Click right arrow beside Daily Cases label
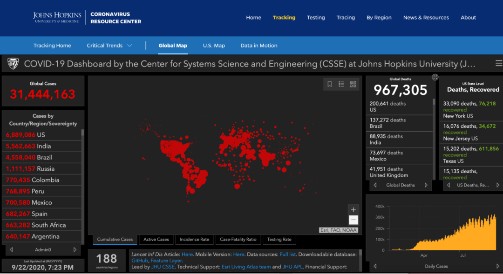 click(x=498, y=266)
